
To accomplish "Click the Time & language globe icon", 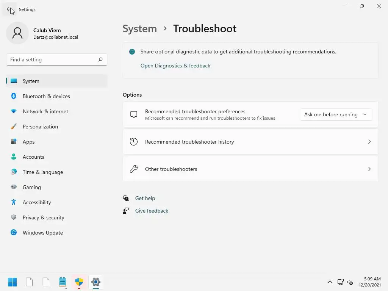I will click(x=14, y=172).
